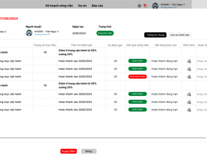Click NV0081 - Trần Ngọc Y in top bar
This screenshot has height=155, width=207.
tap(172, 5)
